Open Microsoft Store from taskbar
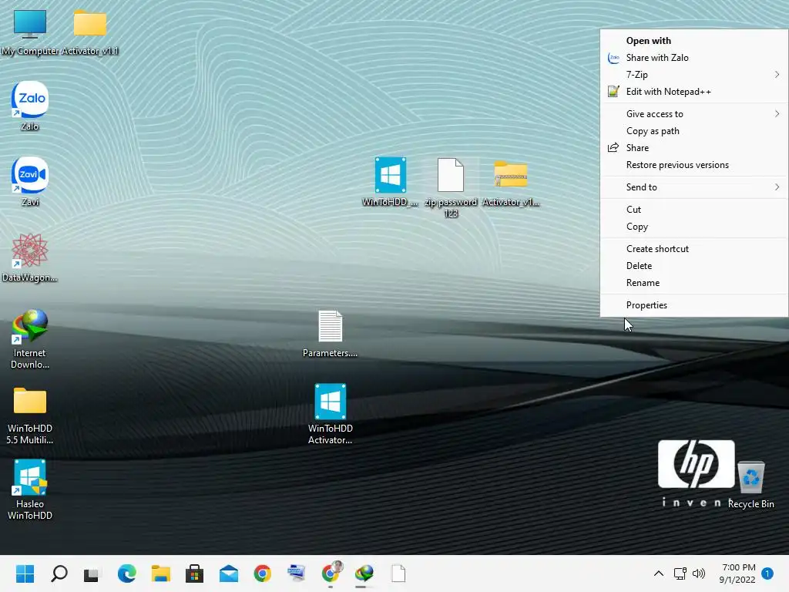The image size is (789, 592). [x=195, y=573]
